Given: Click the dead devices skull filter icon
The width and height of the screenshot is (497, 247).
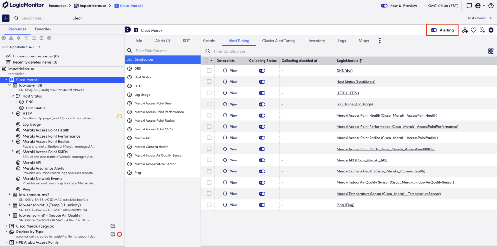Looking at the screenshot, I should point(34,38).
